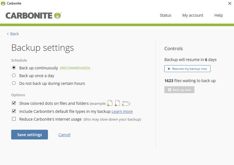Click the Carbonite app icon in title bar

3,3
